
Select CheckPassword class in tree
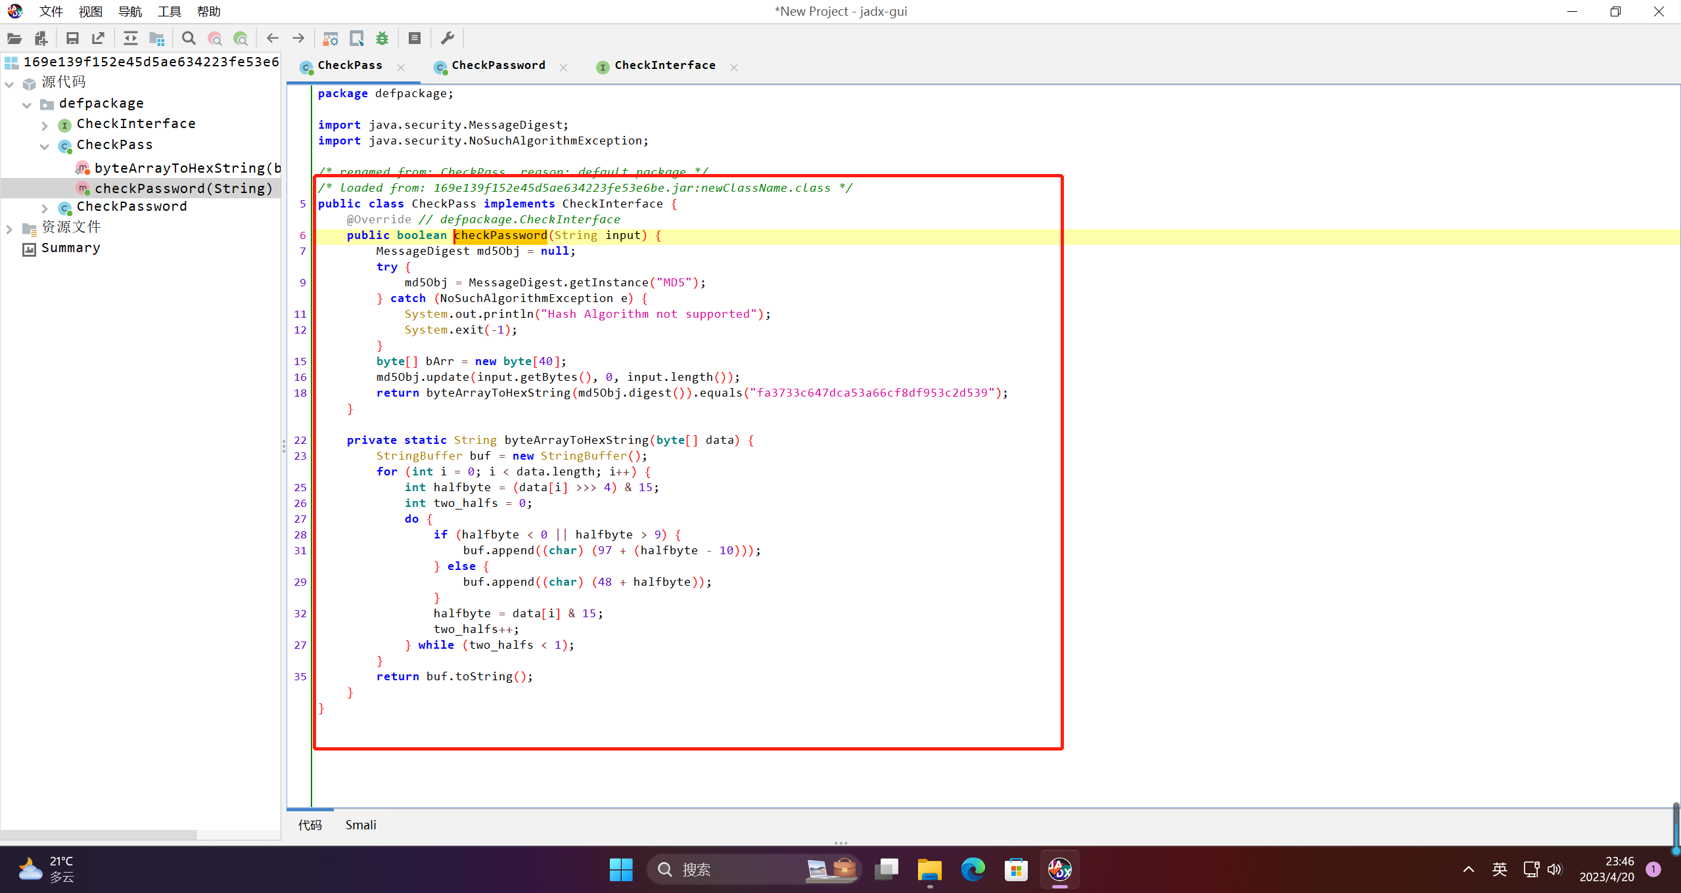(131, 206)
